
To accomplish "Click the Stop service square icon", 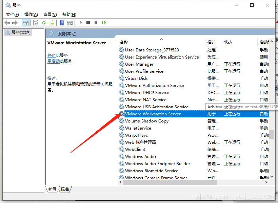I will tap(88, 23).
